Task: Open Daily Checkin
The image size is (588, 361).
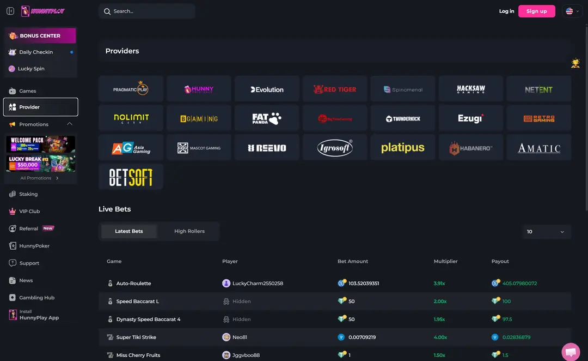Action: click(40, 52)
